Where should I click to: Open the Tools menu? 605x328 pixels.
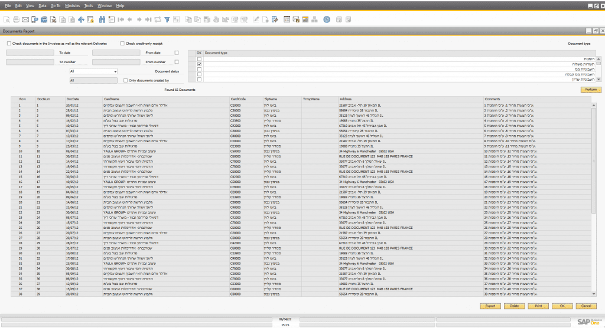coord(89,5)
